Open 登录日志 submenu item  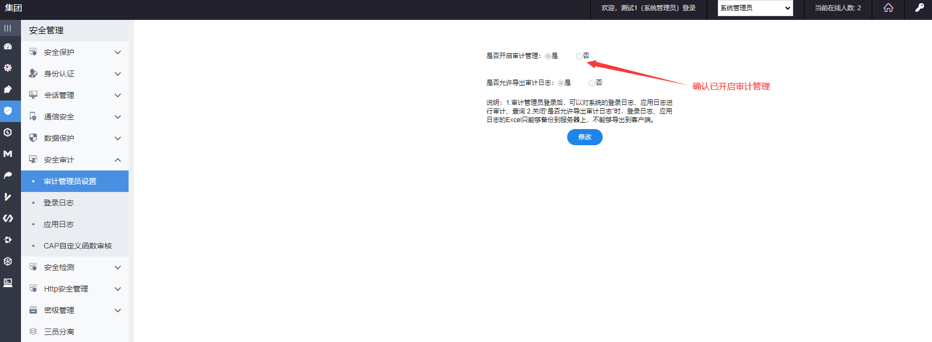point(75,203)
